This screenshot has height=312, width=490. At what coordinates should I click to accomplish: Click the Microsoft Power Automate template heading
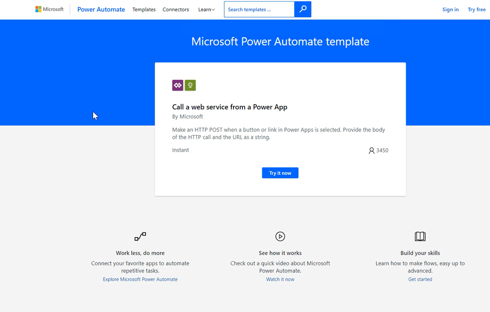pos(280,41)
